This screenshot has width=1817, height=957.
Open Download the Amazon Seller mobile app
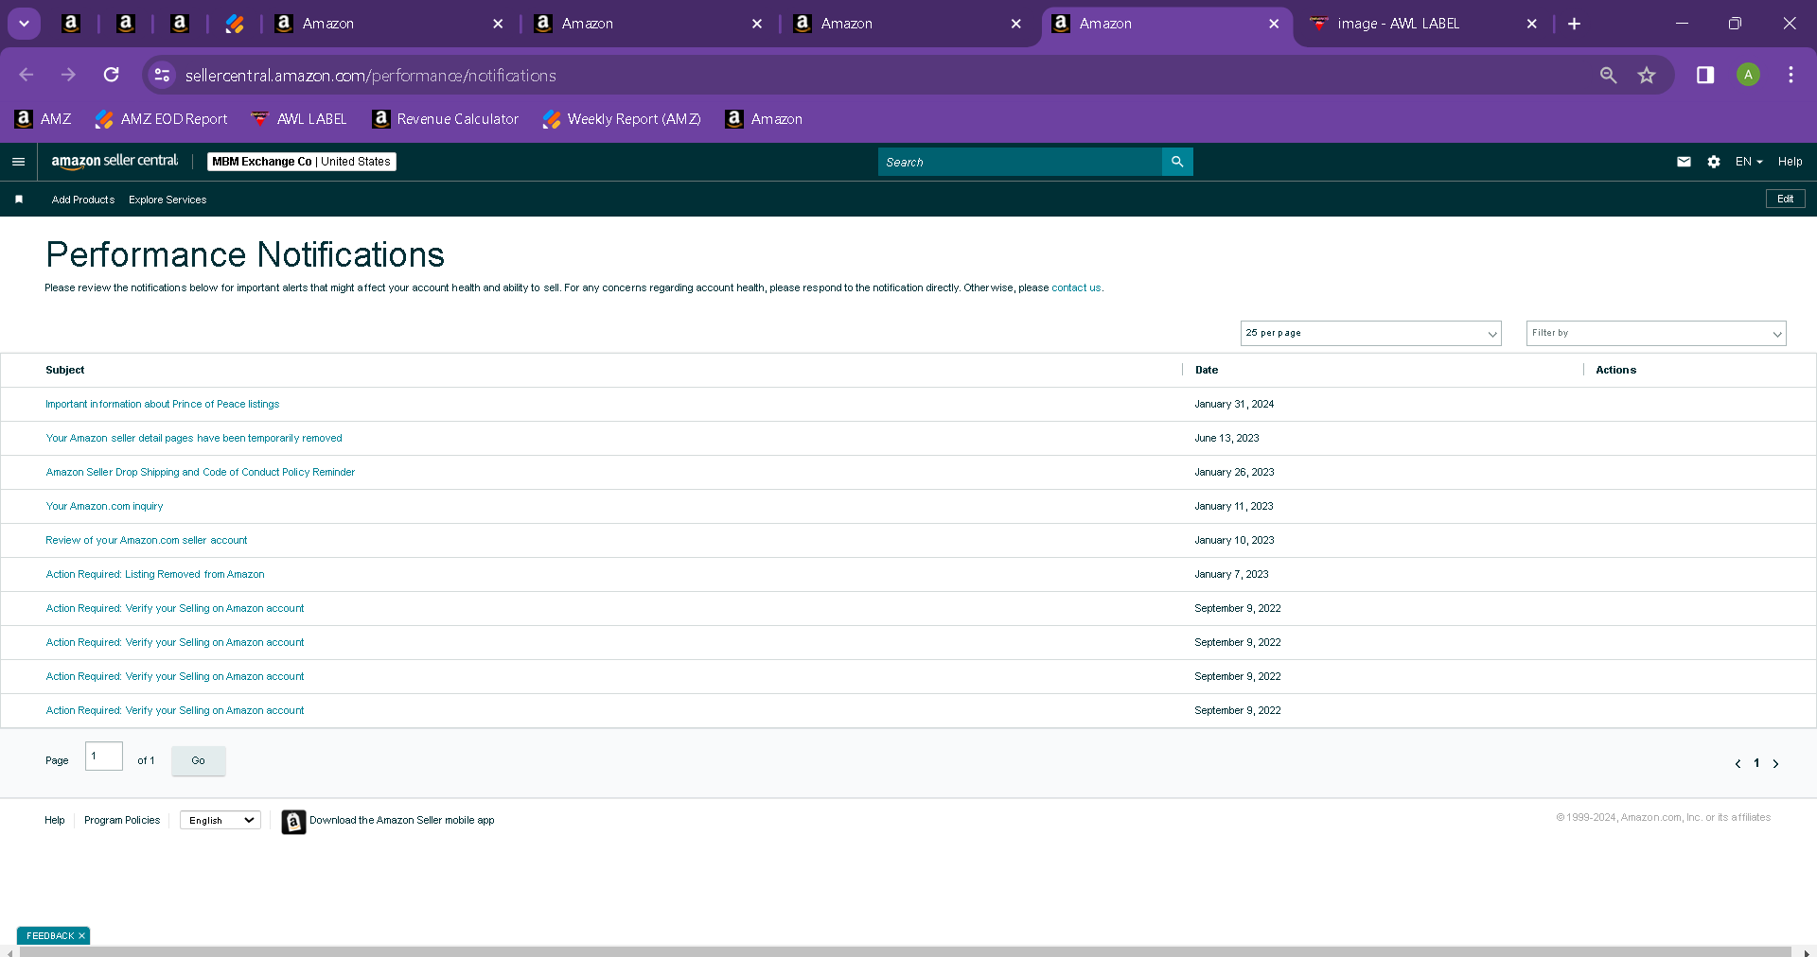tap(402, 820)
